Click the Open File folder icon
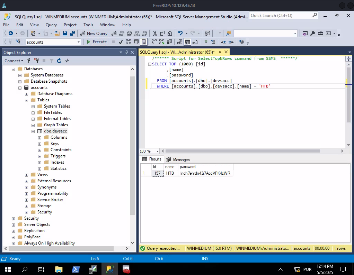Image resolution: width=354 pixels, height=275 pixels. click(x=57, y=33)
